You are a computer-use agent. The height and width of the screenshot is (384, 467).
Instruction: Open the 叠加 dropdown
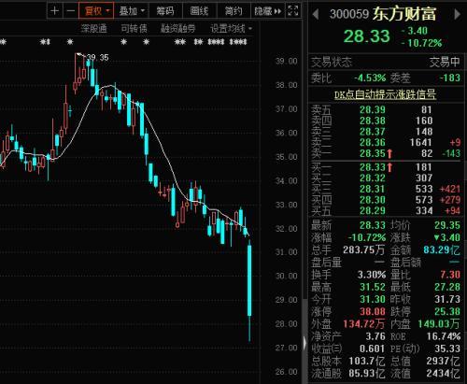click(x=132, y=11)
